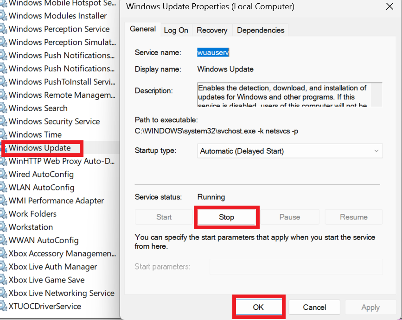Click gear icon beside WWAN AutoConfig
This screenshot has width=402, height=320.
click(3, 240)
